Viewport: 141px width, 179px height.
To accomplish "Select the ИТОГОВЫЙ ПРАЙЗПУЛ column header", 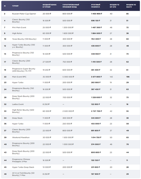I will [x=96, y=6].
